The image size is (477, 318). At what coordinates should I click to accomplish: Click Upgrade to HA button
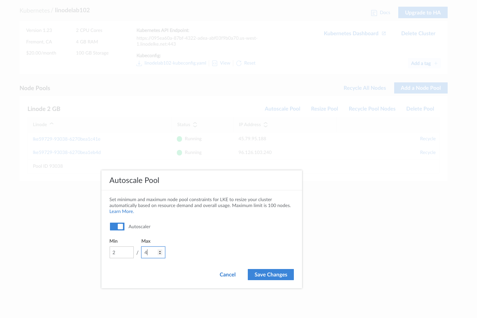[422, 13]
